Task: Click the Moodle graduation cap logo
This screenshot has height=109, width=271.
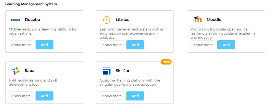Action: tap(197, 19)
